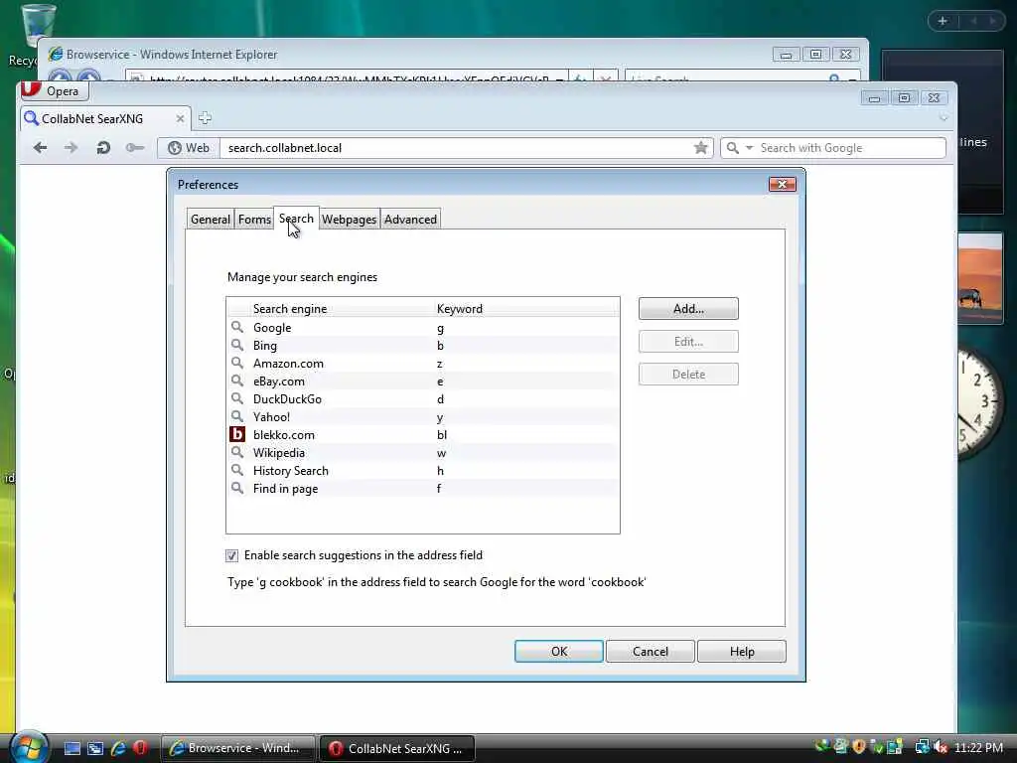This screenshot has height=763, width=1017.
Task: Click the sidebar gadget plus button
Action: tap(943, 21)
